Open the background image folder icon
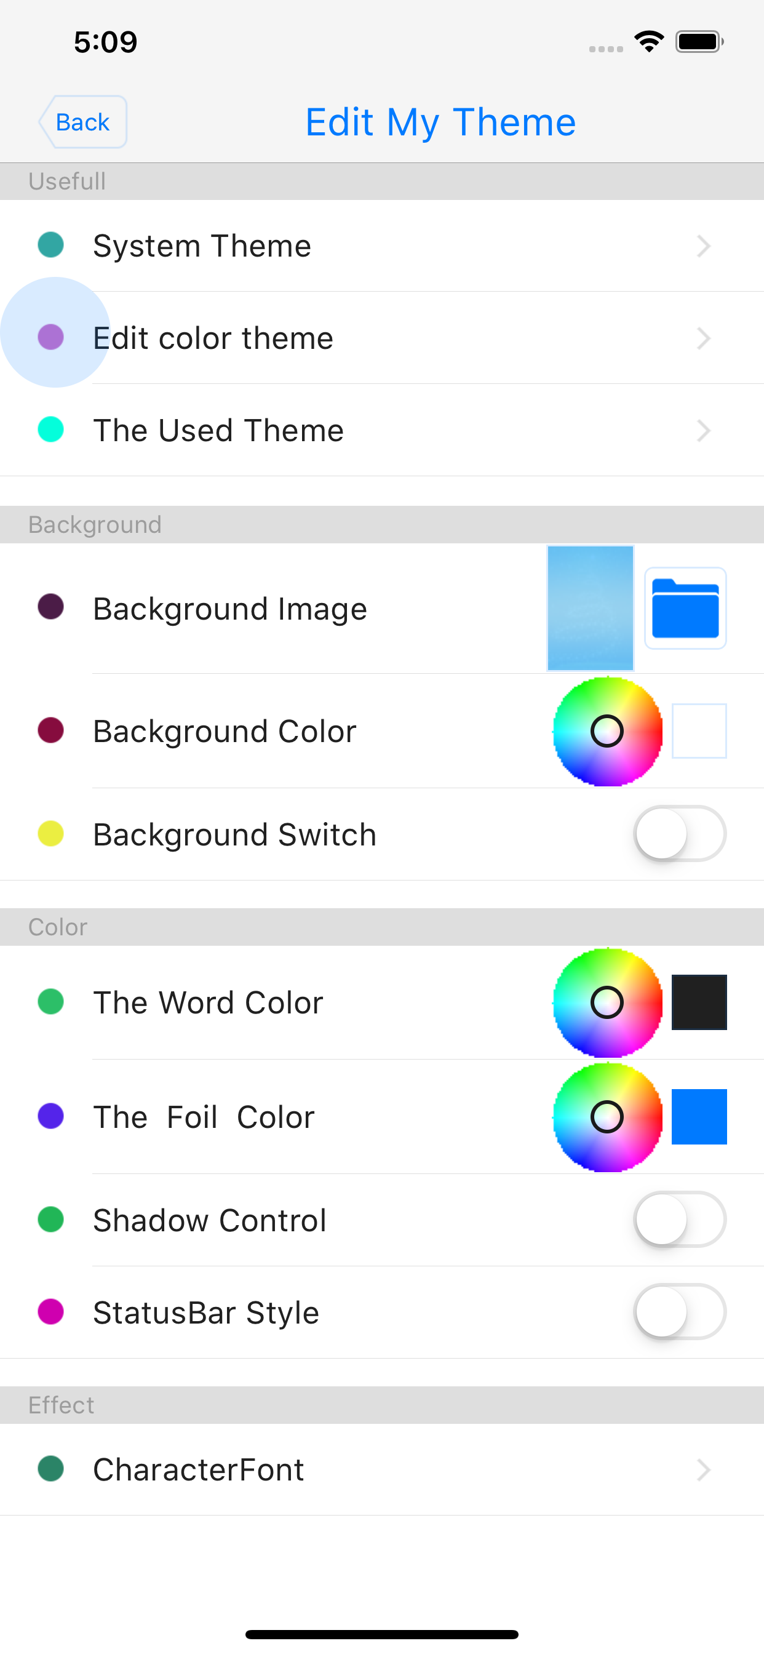 tap(685, 608)
